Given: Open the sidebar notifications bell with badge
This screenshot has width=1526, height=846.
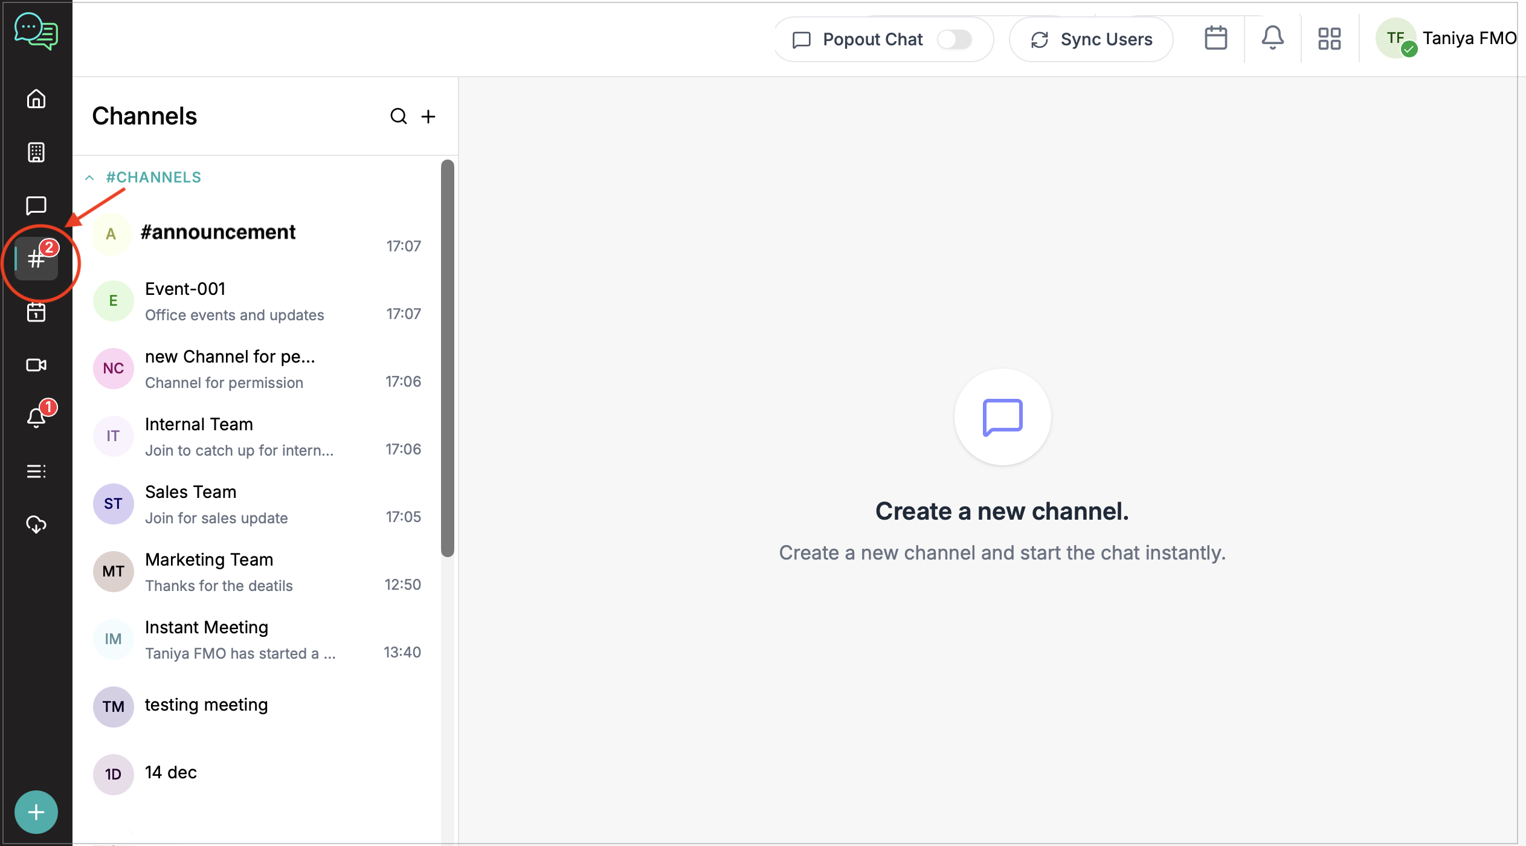Looking at the screenshot, I should coord(36,417).
